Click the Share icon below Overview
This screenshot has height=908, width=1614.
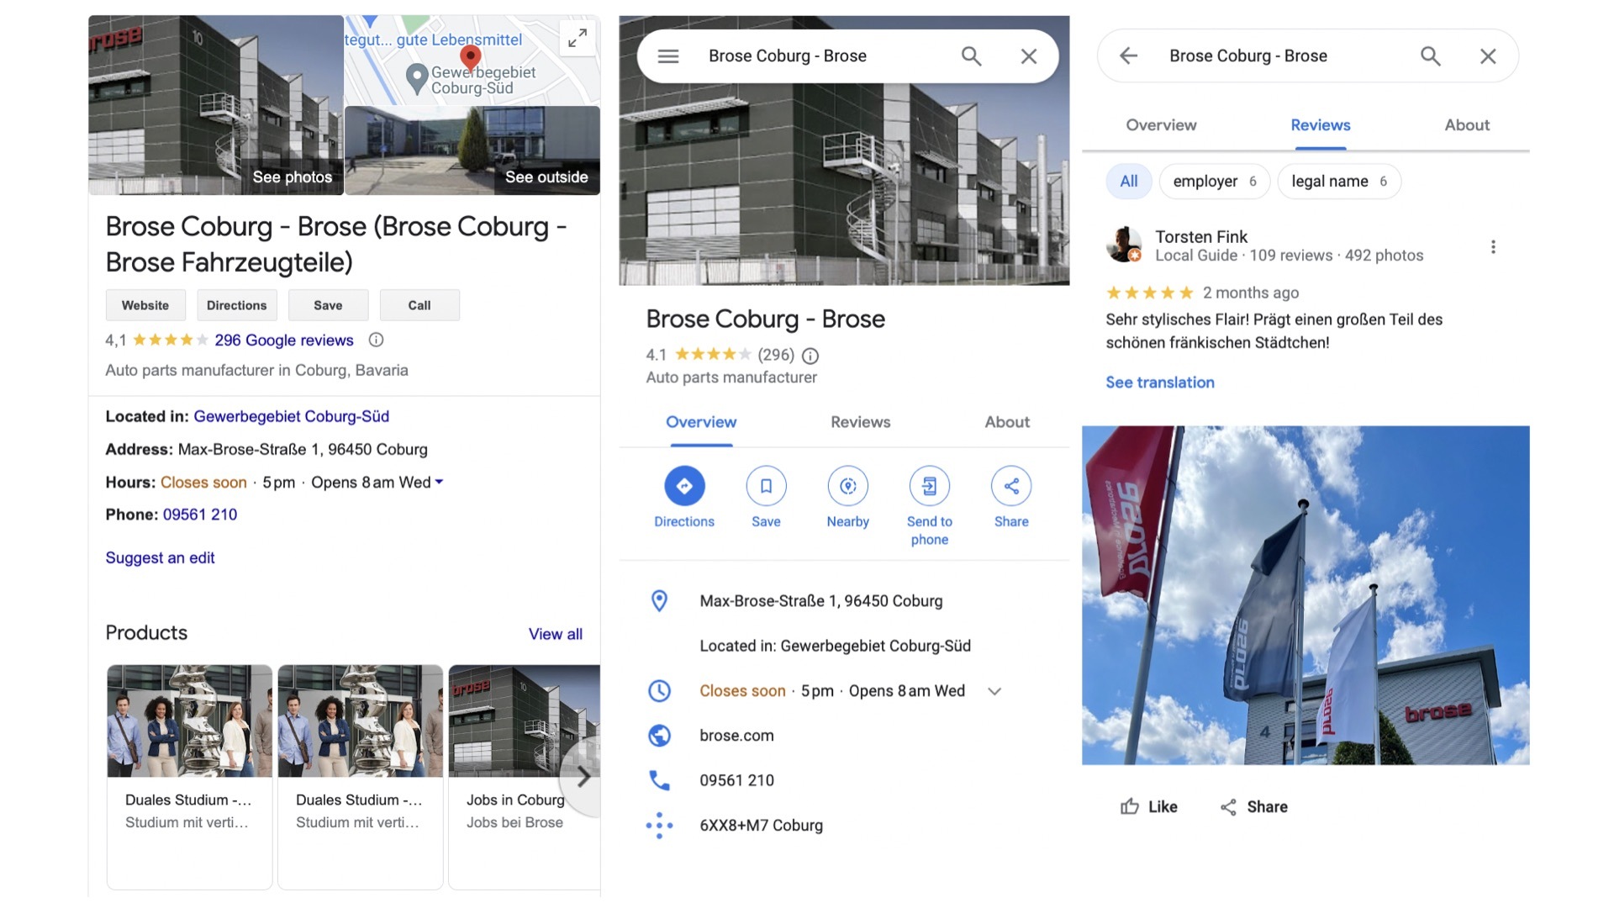[x=1010, y=486]
